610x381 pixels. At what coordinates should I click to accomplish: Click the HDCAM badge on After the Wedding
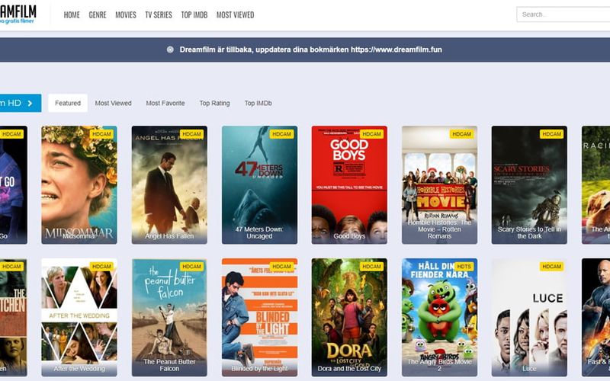101,267
